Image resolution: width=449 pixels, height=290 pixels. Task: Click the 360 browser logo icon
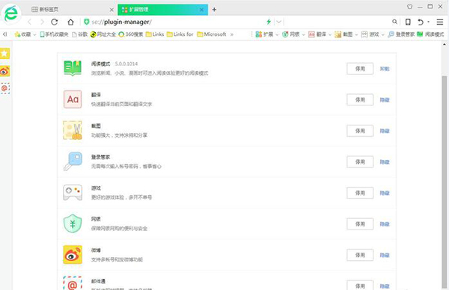coord(11,13)
